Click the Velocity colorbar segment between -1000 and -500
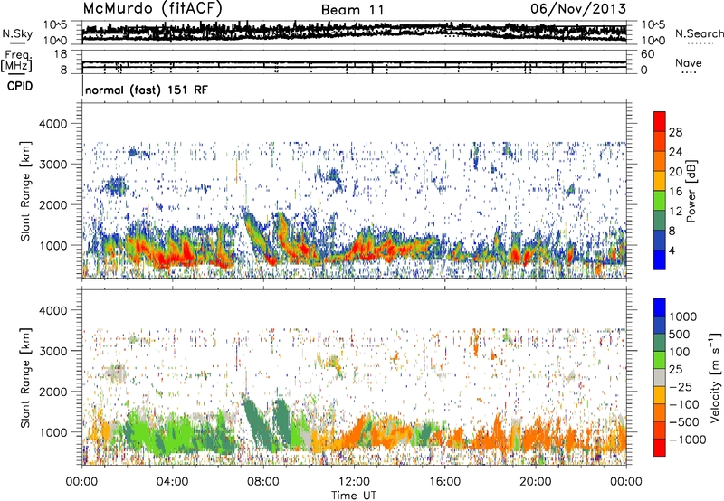This screenshot has width=724, height=501. click(x=660, y=430)
